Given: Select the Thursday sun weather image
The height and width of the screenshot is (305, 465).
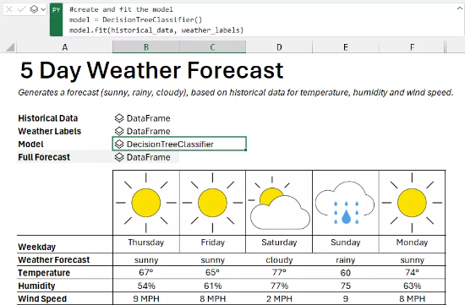Looking at the screenshot, I should [146, 203].
